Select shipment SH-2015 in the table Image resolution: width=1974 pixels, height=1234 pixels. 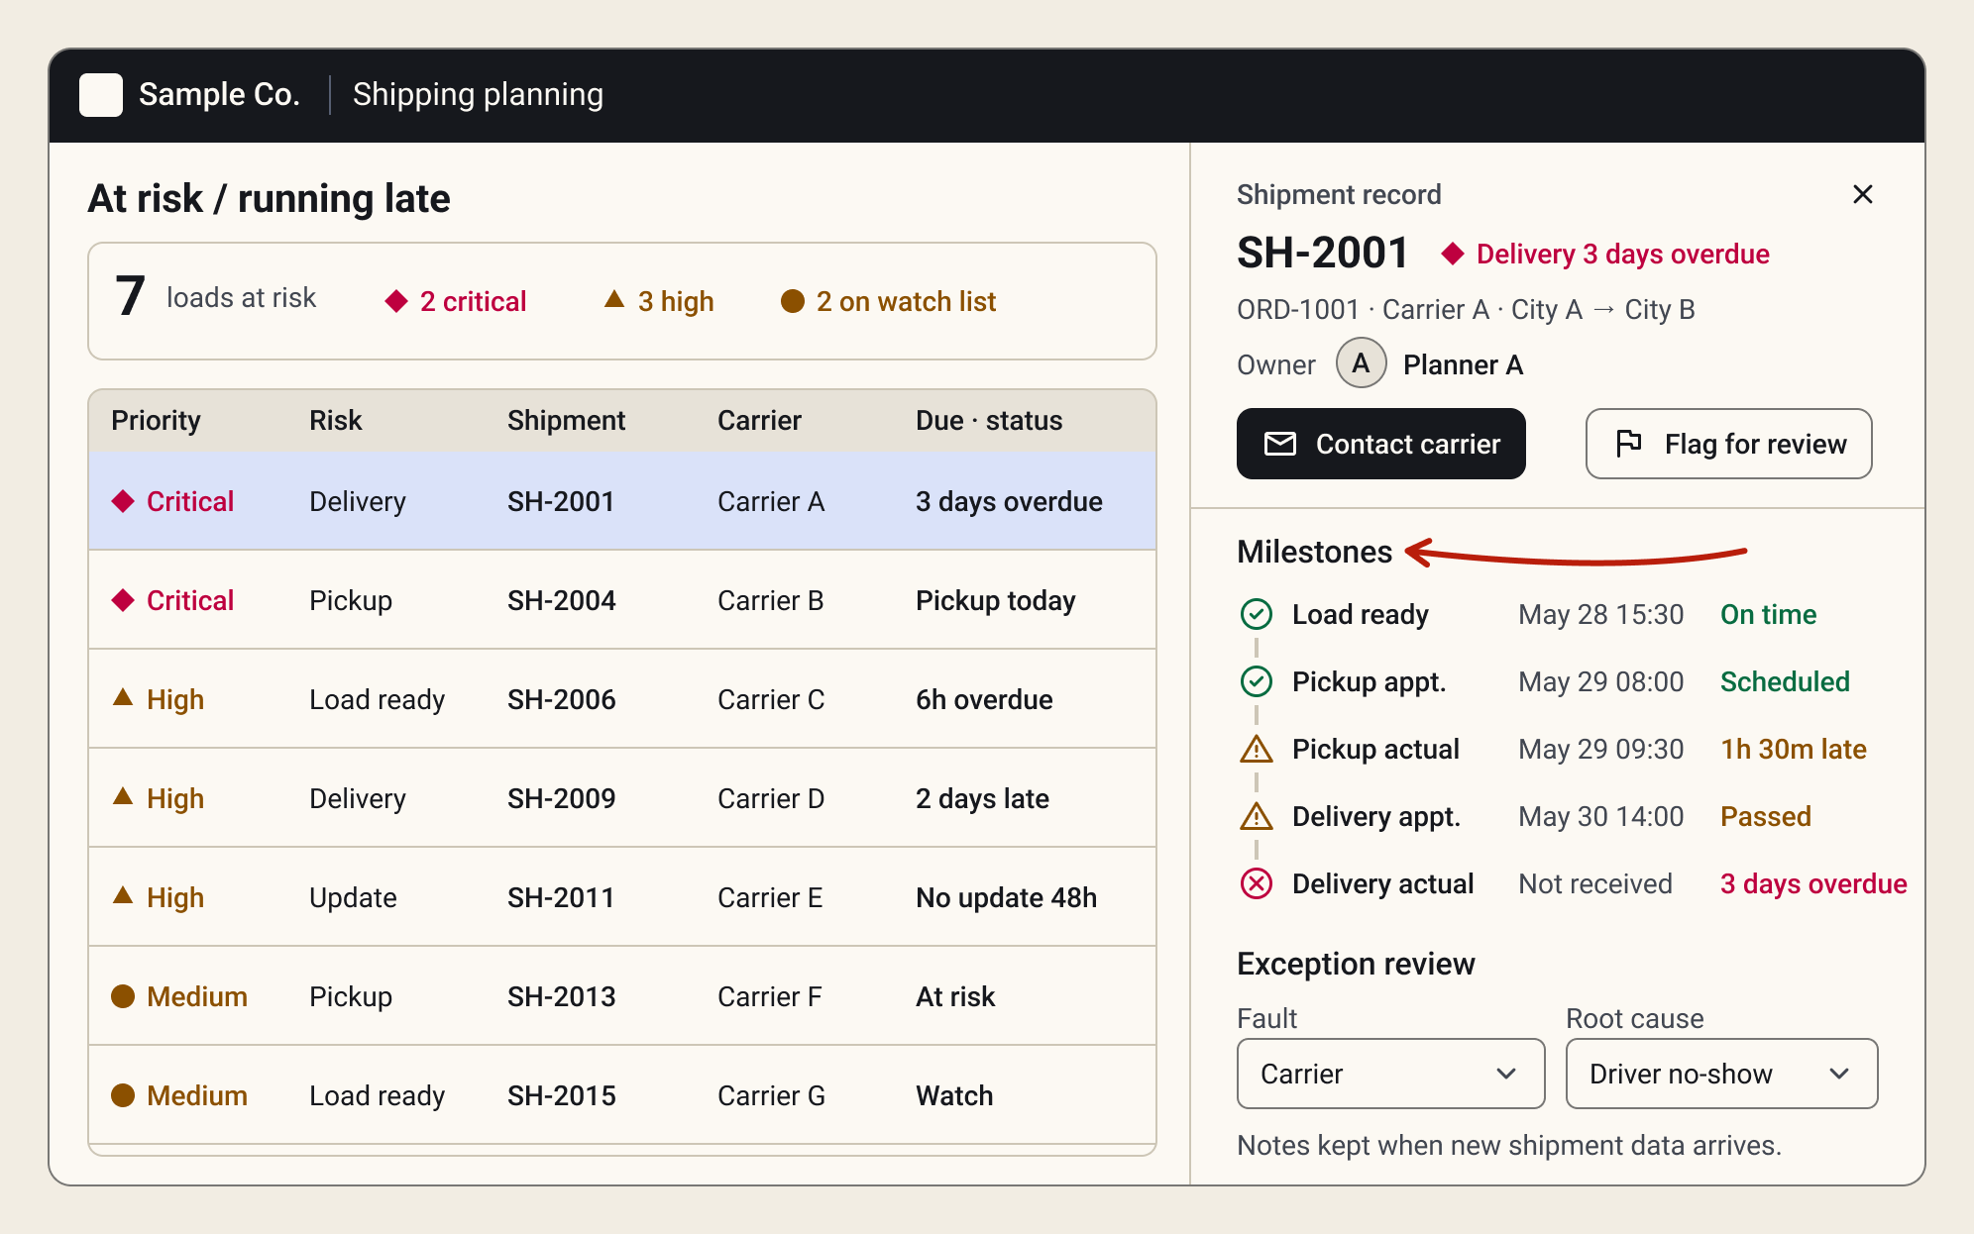coord(622,1095)
